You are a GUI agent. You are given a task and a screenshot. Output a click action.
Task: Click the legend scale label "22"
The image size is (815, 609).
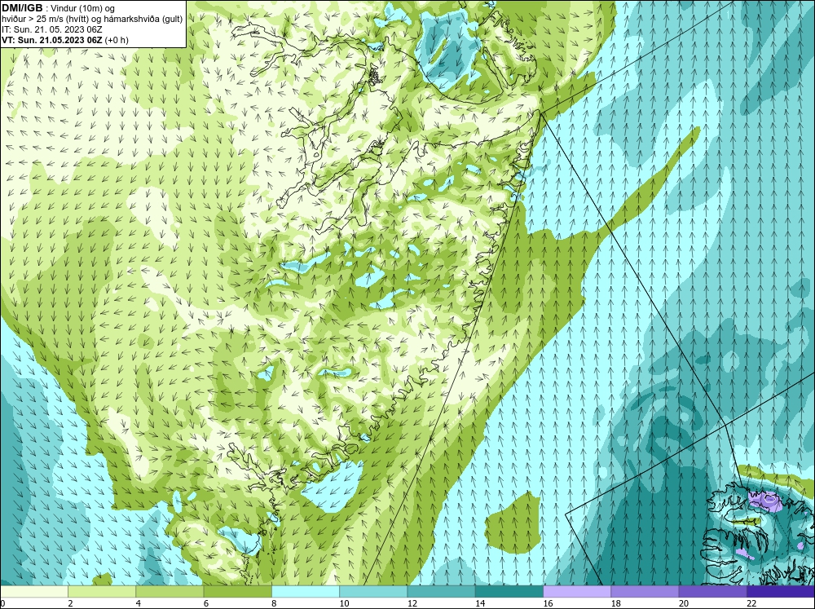point(751,603)
